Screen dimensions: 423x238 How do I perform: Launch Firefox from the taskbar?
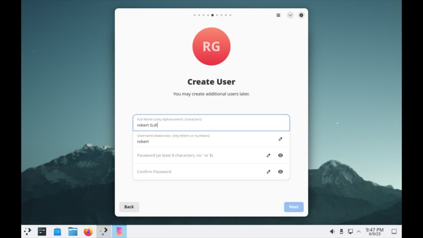88,231
